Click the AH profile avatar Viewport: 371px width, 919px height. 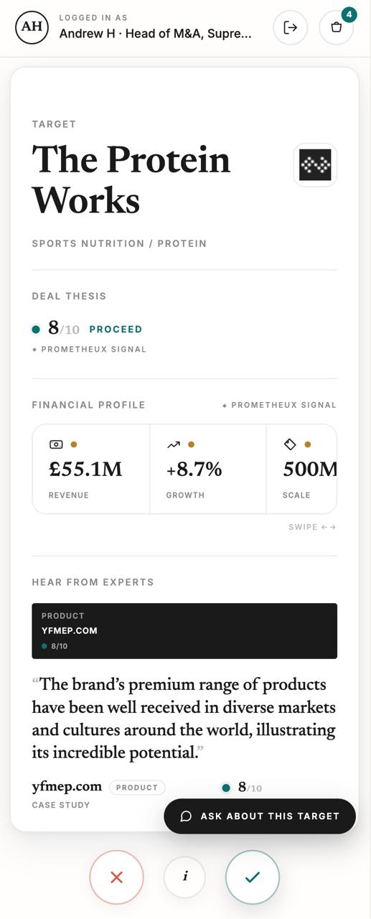pos(32,27)
